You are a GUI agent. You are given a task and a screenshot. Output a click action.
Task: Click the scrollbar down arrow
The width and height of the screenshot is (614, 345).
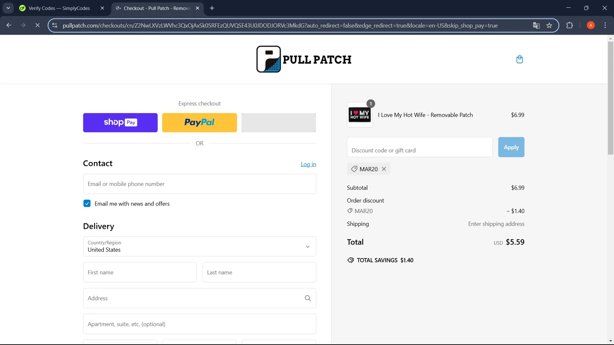coord(610,341)
